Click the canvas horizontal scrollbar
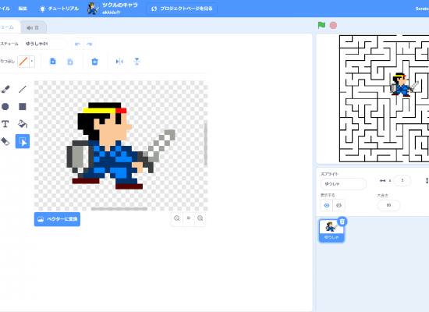 tap(119, 209)
